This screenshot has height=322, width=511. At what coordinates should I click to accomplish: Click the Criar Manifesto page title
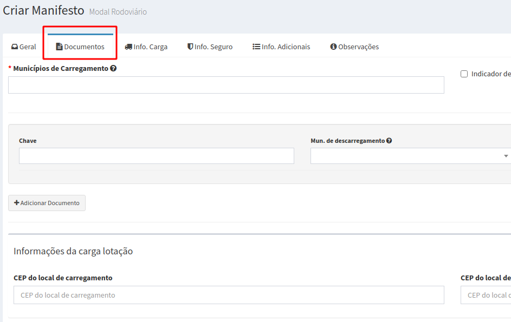pos(44,10)
